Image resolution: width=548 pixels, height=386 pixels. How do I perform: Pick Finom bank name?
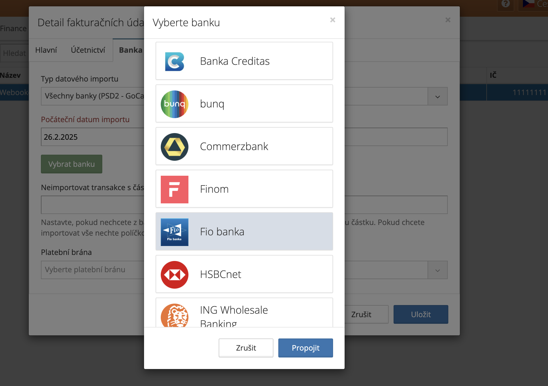coord(214,189)
